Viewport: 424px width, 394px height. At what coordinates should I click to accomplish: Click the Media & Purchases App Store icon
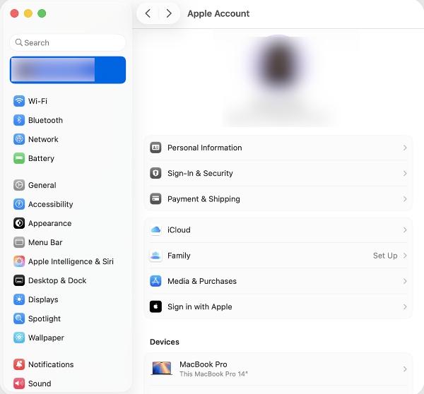pyautogui.click(x=155, y=281)
